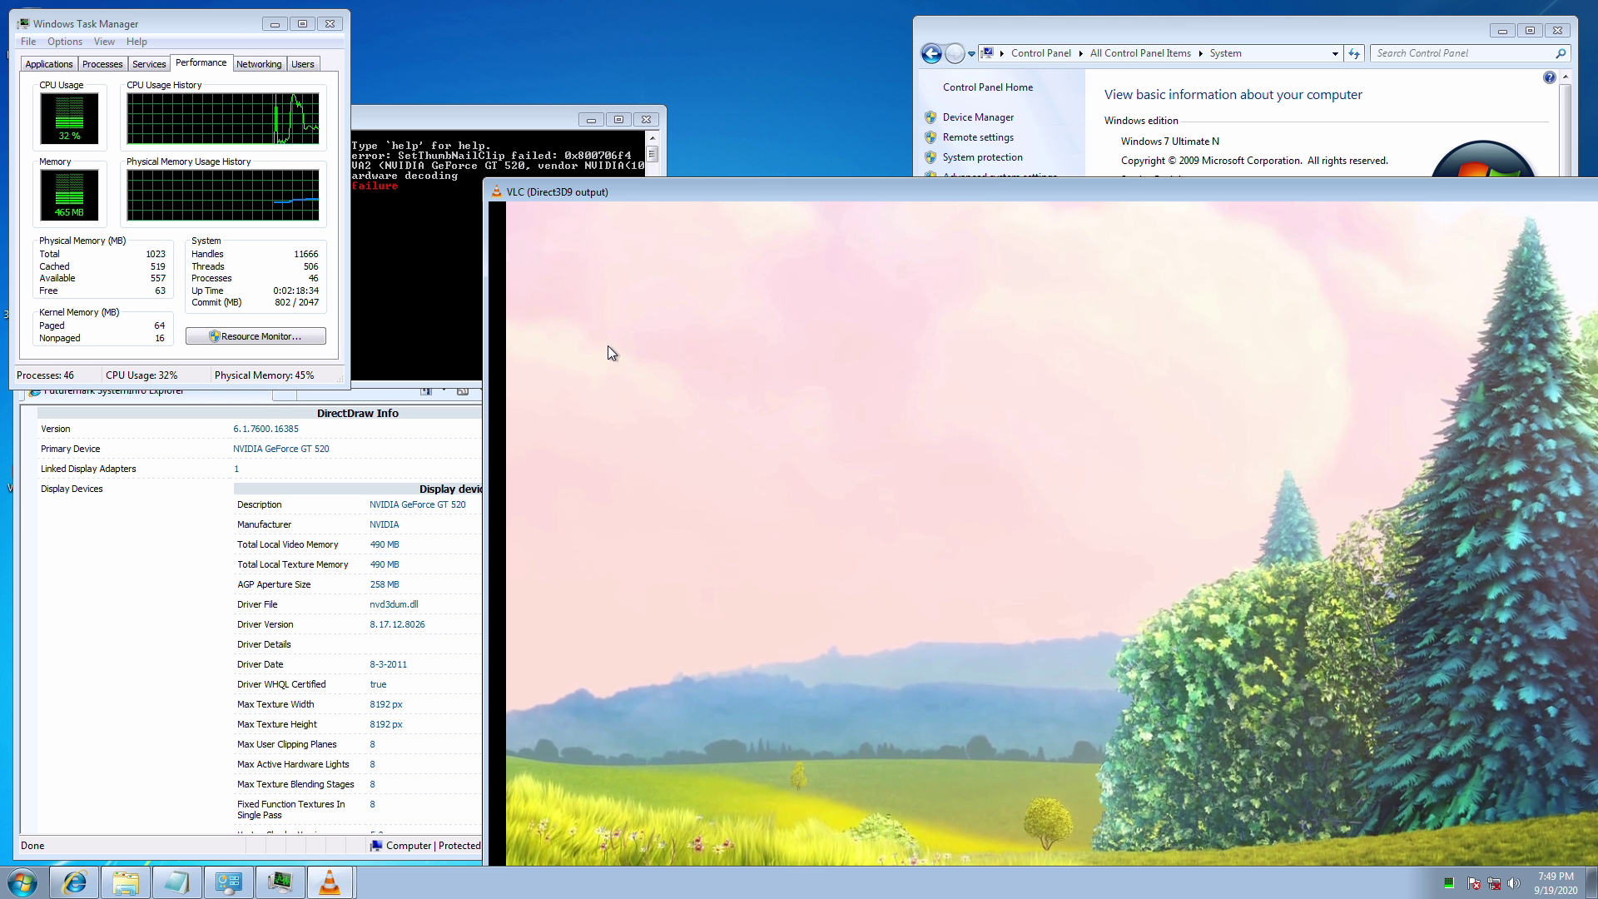This screenshot has height=899, width=1598.
Task: Select the Performance tab in Task Manager
Action: (x=201, y=62)
